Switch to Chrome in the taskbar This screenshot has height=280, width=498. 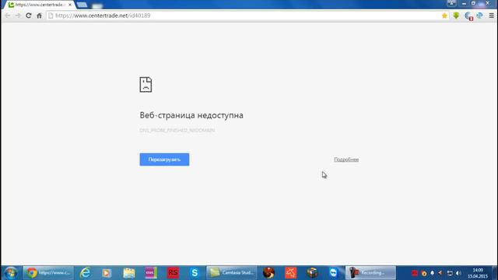coord(48,273)
